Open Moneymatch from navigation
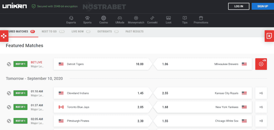Image resolution: width=274 pixels, height=130 pixels. tap(136, 18)
